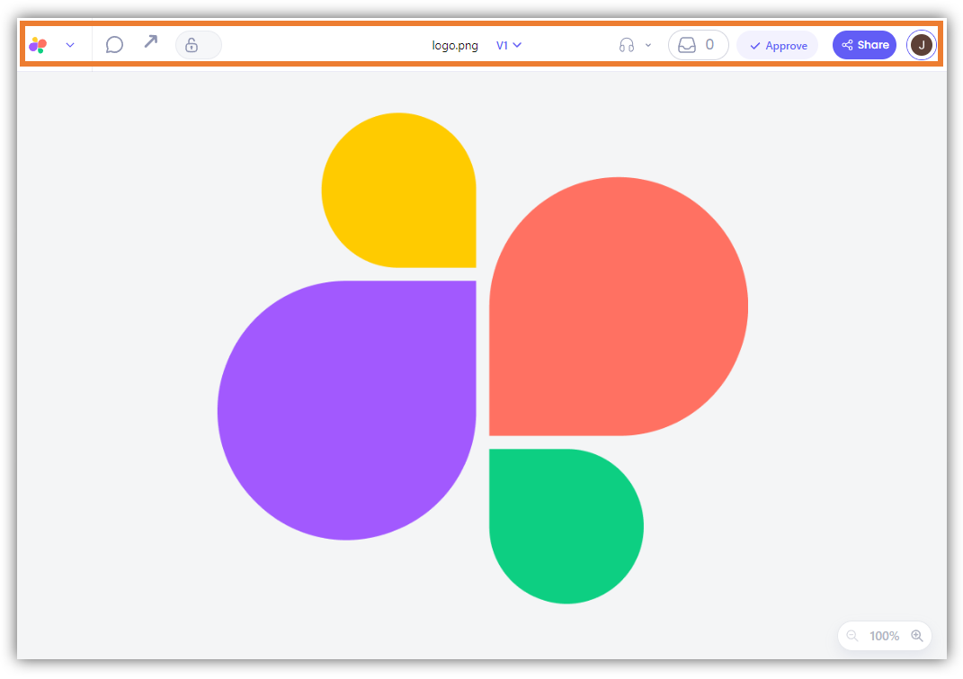Toggle the unlock padlock switch
Viewport: 963px width, 679px height.
tap(199, 45)
